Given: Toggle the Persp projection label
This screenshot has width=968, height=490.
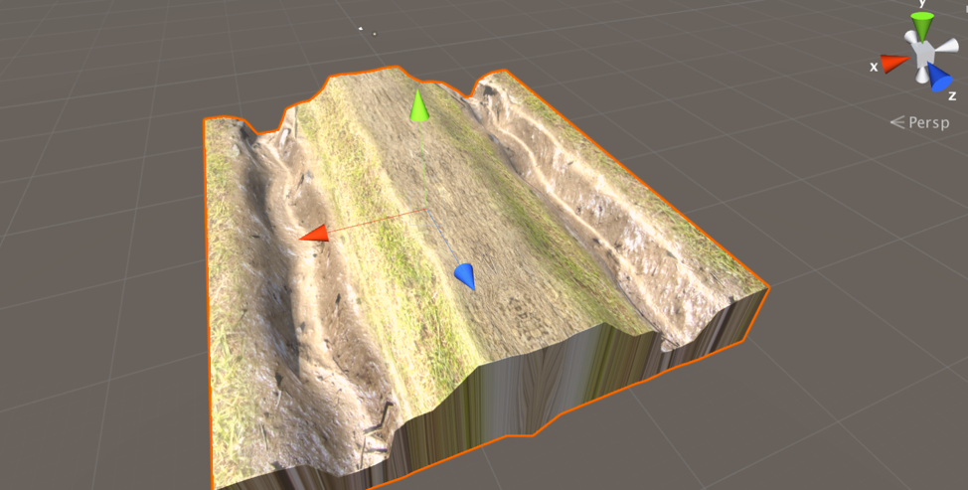Looking at the screenshot, I should coord(920,123).
